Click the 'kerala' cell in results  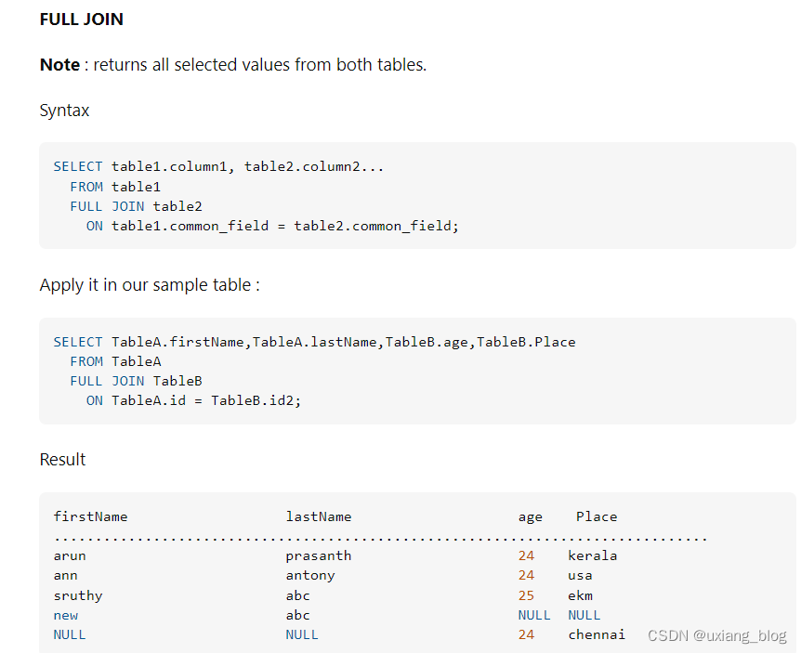coord(593,555)
